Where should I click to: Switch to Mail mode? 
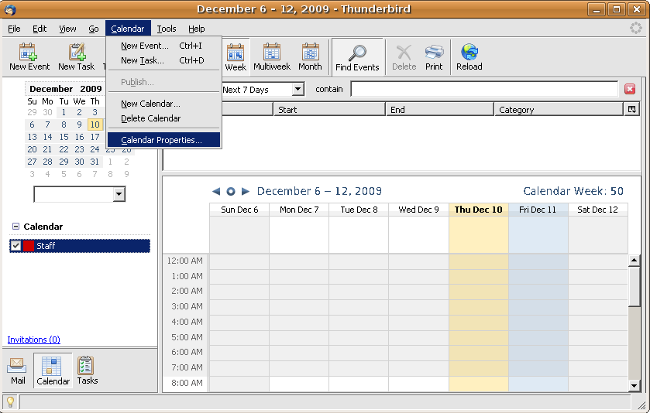[18, 370]
